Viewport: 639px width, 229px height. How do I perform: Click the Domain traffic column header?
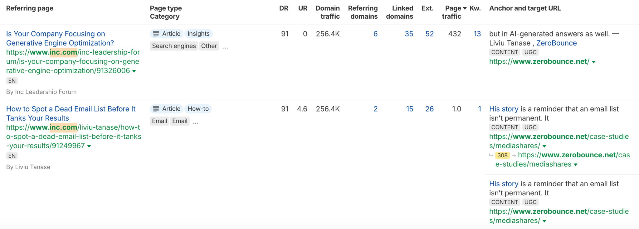point(328,12)
